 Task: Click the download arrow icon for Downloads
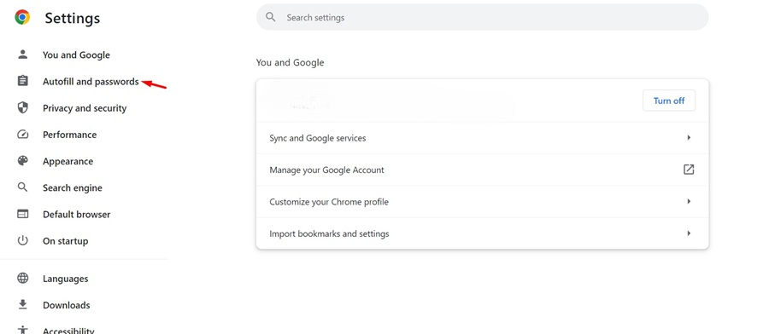pyautogui.click(x=22, y=305)
